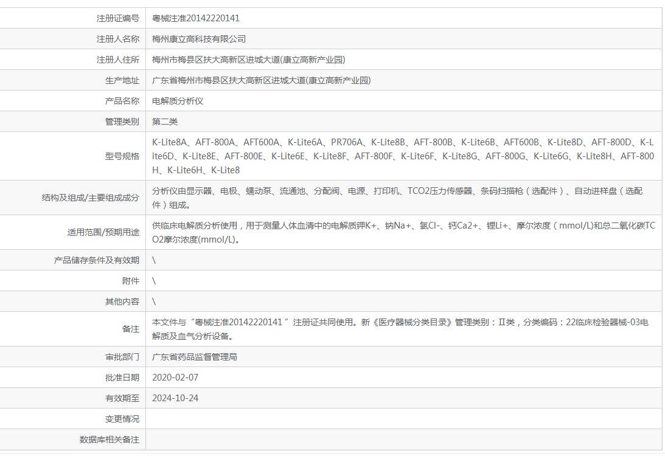Select approval date 2020-02-07
The image size is (665, 462).
click(175, 378)
